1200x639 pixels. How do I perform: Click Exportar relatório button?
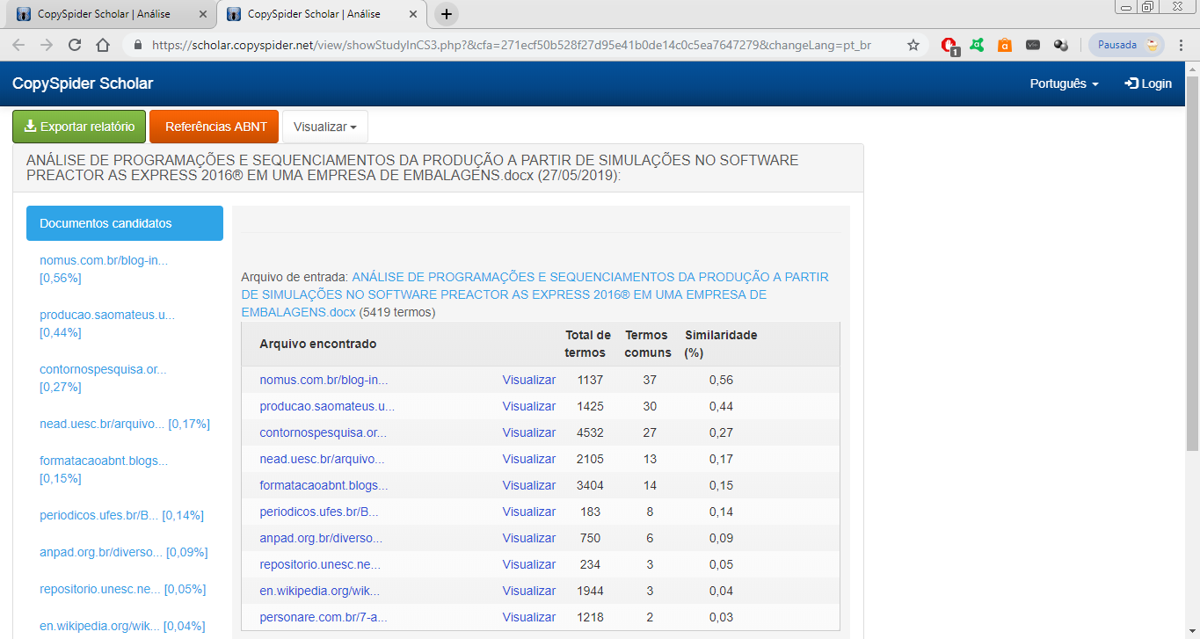(79, 127)
